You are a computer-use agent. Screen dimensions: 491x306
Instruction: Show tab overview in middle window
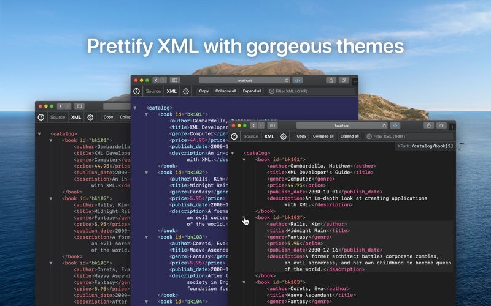pyautogui.click(x=344, y=80)
